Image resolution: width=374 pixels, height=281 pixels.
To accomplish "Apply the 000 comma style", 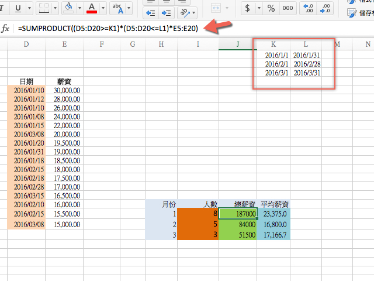I will tap(288, 8).
